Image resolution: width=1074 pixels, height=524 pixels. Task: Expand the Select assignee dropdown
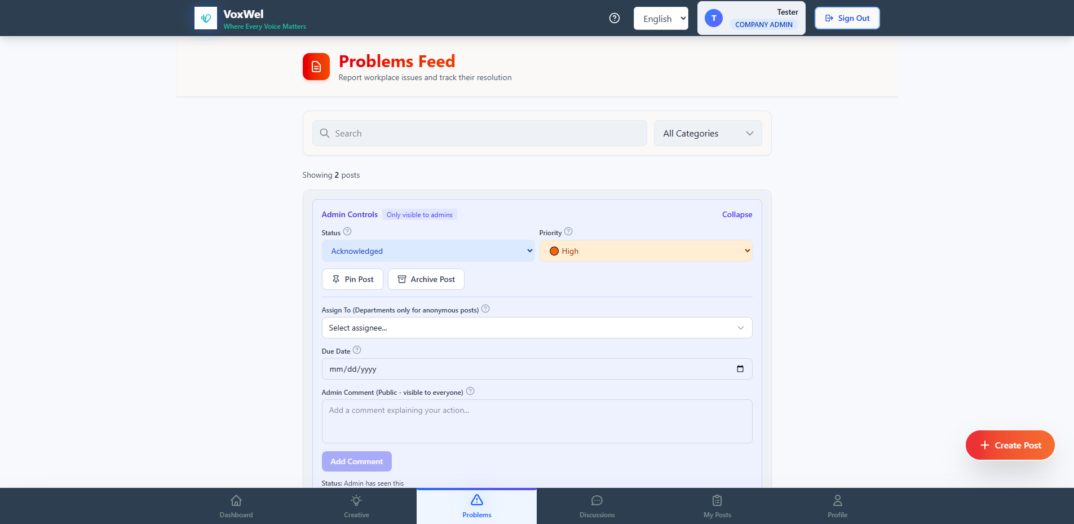[x=536, y=328]
